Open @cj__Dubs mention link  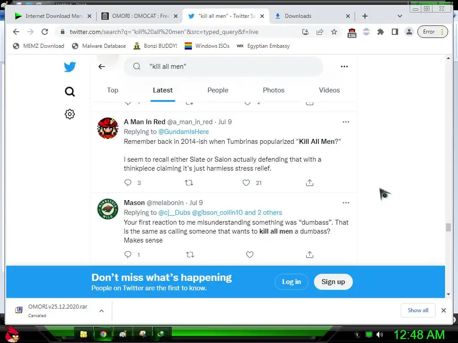174,212
